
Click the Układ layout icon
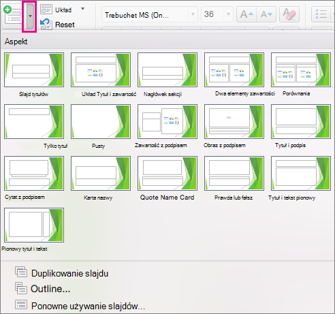(46, 10)
